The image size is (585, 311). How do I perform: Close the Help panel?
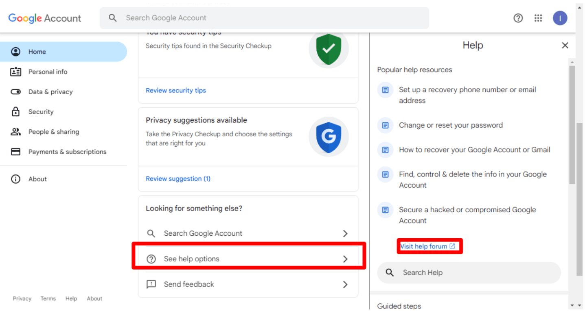pos(565,46)
